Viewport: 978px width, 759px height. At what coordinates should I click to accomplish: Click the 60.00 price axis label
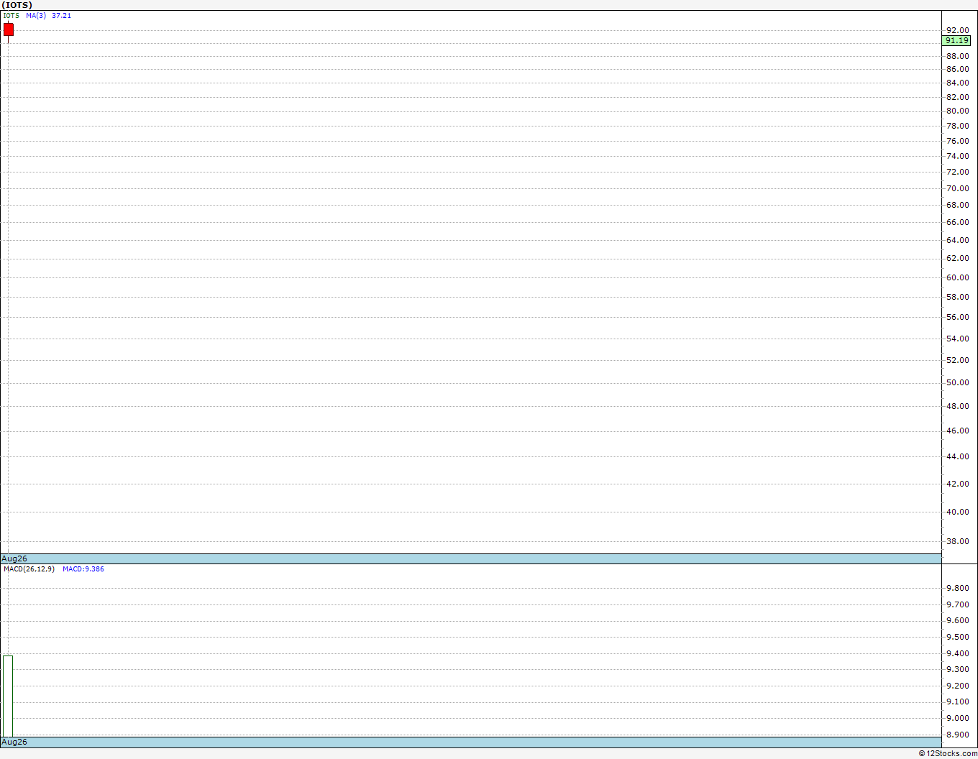(x=957, y=277)
